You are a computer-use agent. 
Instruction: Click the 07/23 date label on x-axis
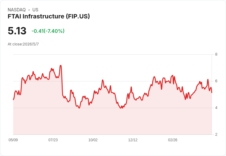pos(53,140)
